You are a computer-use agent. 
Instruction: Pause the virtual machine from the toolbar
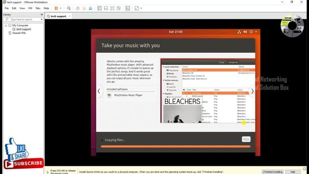tap(56, 8)
